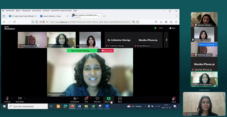The height and width of the screenshot is (117, 227).
Task: Click the Windows taskbar search box
Action: [28, 106]
